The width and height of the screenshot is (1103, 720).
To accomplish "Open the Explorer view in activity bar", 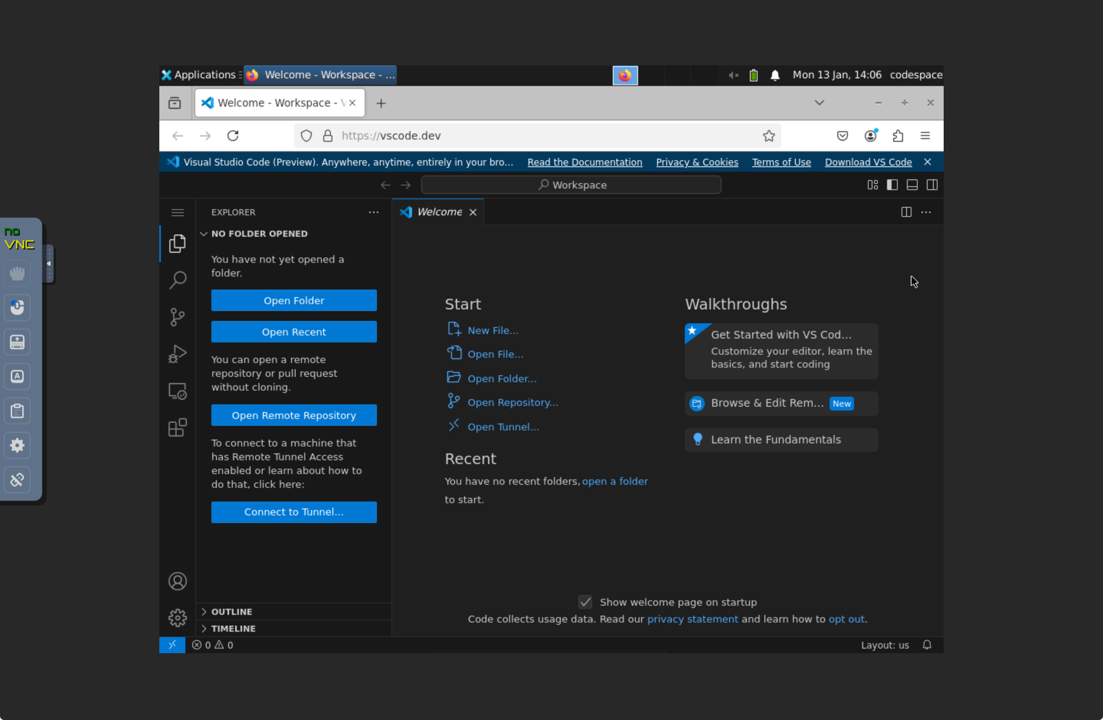I will [177, 243].
